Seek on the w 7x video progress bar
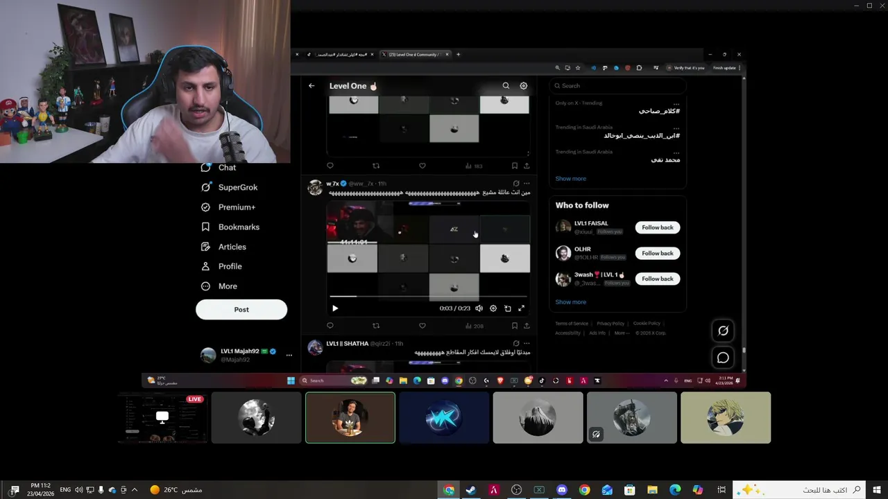888x499 pixels. [428, 297]
